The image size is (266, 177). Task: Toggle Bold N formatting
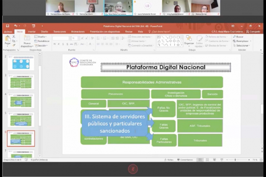(x=55, y=44)
